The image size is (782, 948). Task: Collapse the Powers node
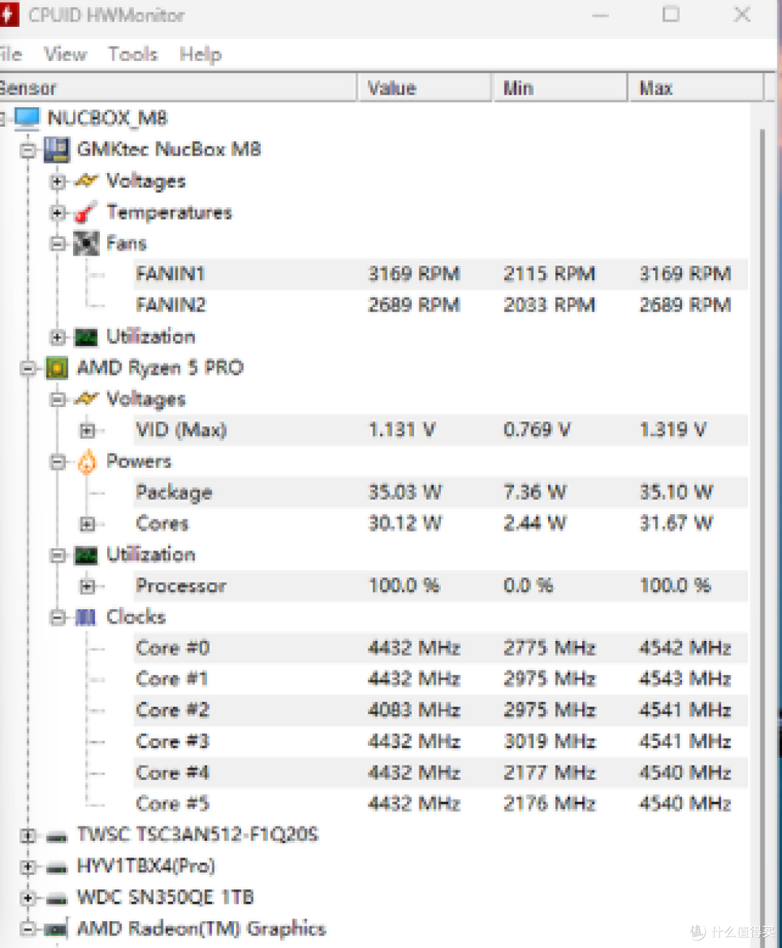(58, 461)
